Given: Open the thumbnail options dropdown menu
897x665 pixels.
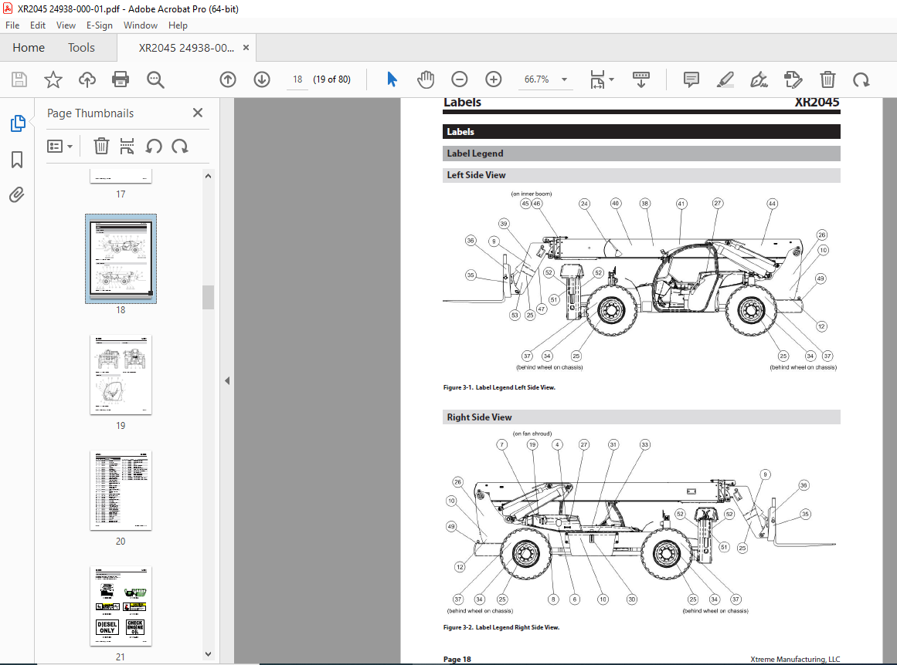Looking at the screenshot, I should click(x=59, y=147).
